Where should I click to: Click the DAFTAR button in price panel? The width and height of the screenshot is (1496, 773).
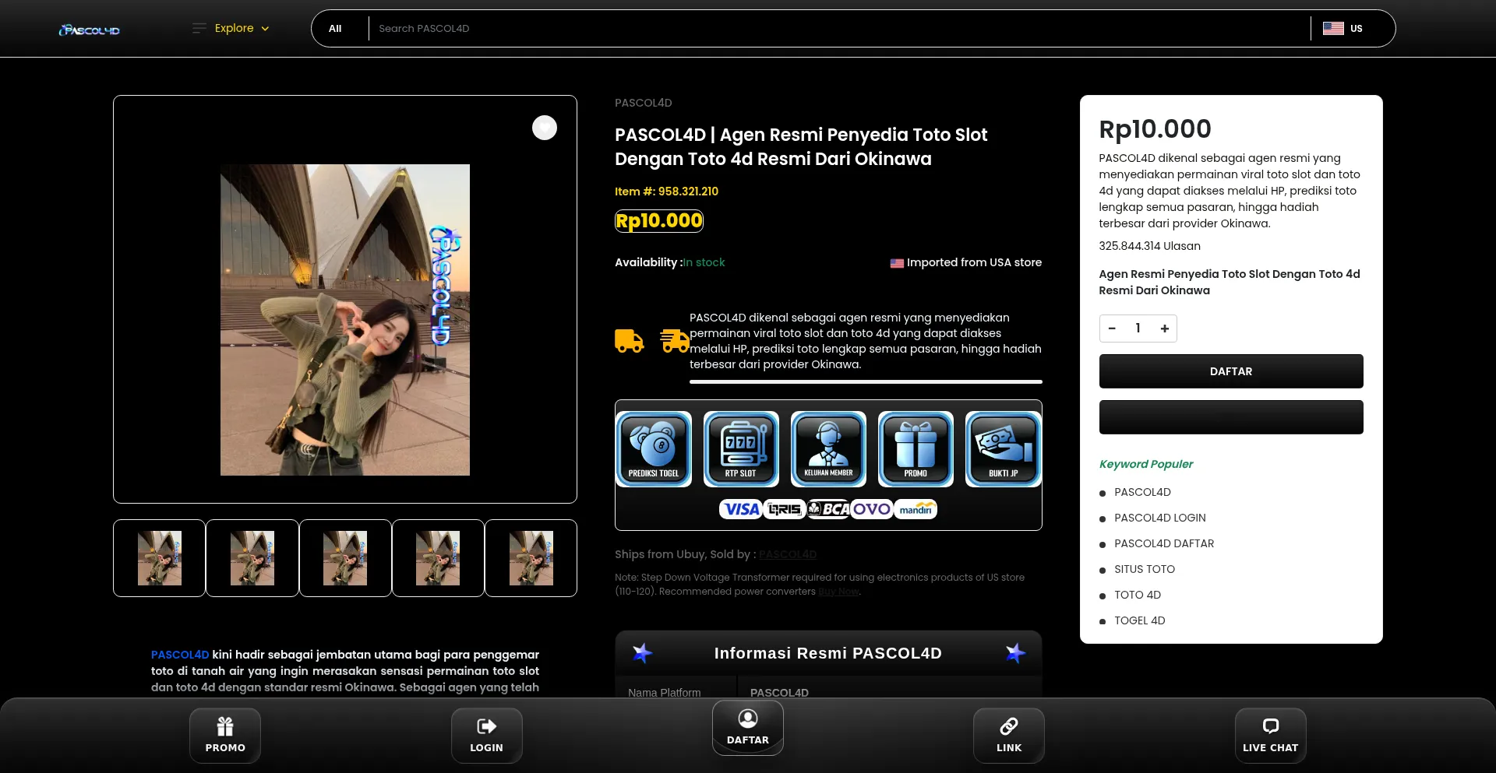(x=1231, y=371)
